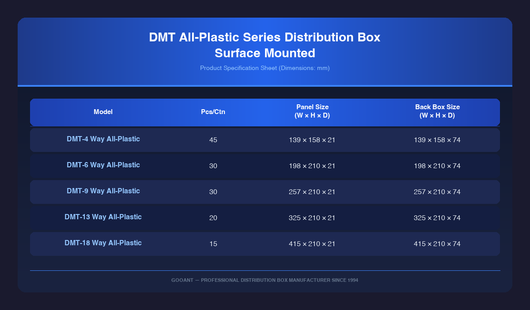Click the Back Box Size column header
This screenshot has width=530, height=310.
click(437, 111)
